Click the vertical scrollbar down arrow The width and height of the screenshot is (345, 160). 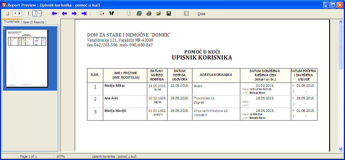point(341,149)
